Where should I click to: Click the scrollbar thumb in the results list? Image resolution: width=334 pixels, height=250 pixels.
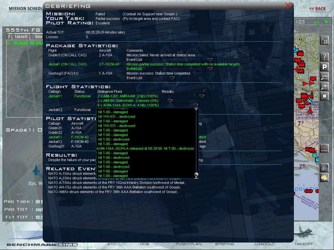(196, 175)
